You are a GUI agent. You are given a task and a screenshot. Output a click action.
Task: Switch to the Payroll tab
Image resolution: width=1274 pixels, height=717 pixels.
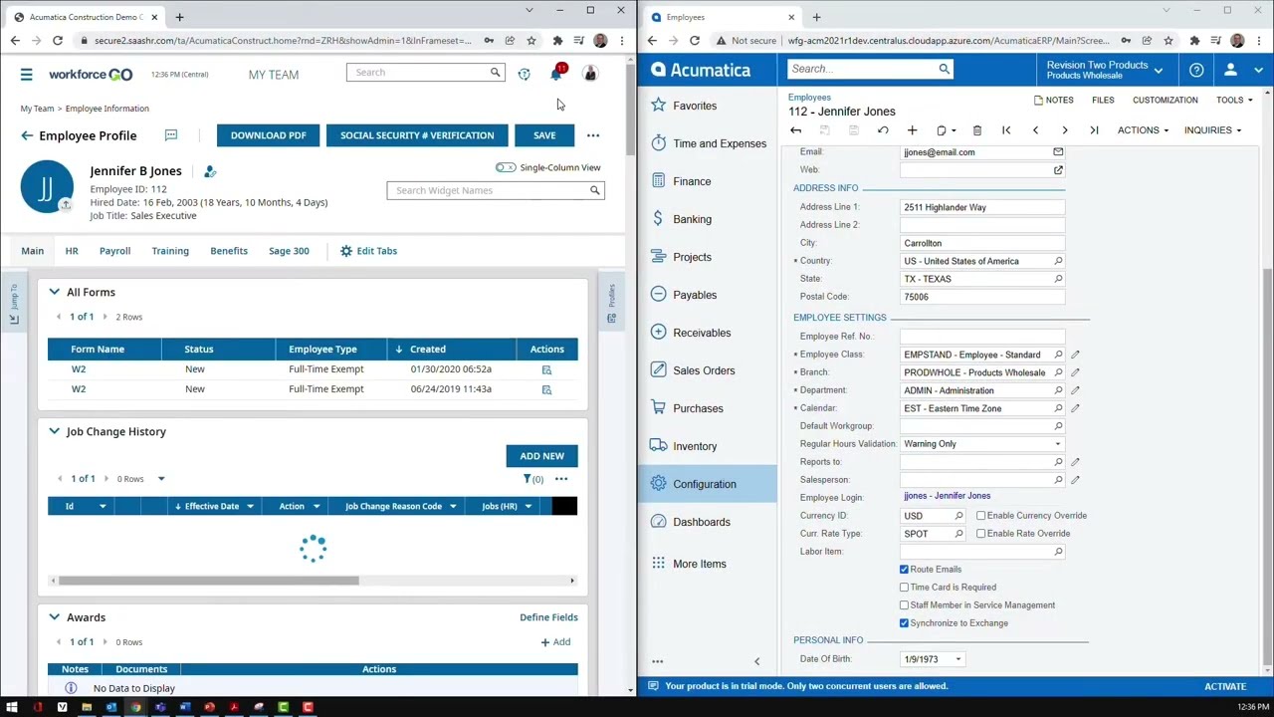tap(114, 251)
